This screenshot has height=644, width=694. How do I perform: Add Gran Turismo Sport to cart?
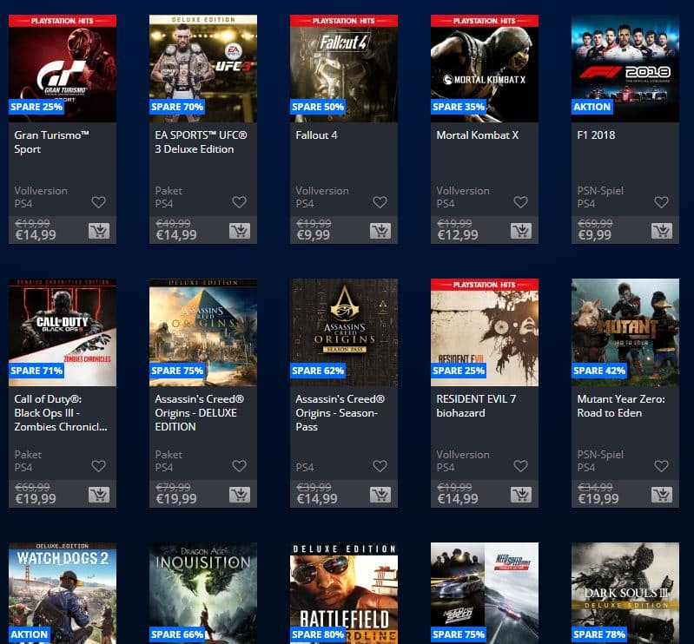pyautogui.click(x=99, y=231)
